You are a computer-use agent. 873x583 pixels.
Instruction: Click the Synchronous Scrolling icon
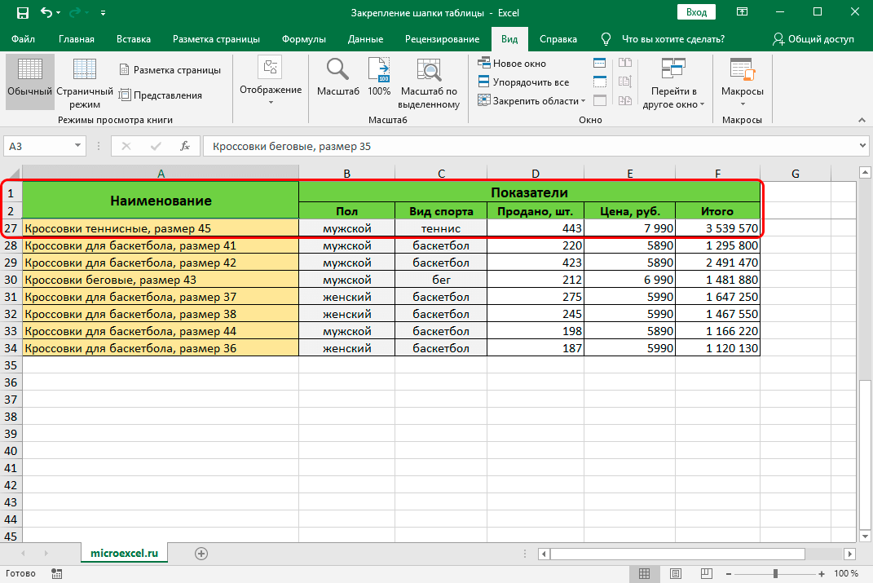pyautogui.click(x=625, y=82)
